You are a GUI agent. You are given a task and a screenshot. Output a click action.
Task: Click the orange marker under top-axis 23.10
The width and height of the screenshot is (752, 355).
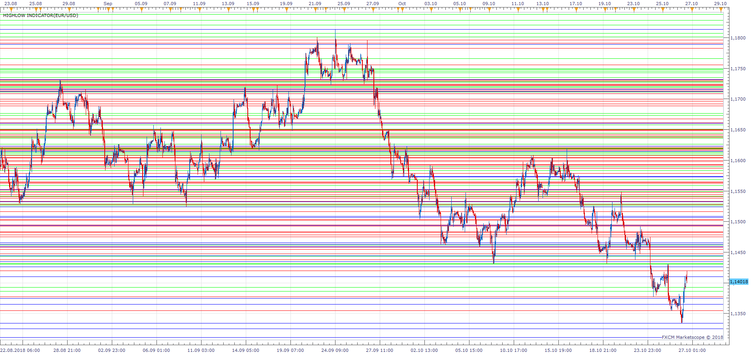pos(634,9)
